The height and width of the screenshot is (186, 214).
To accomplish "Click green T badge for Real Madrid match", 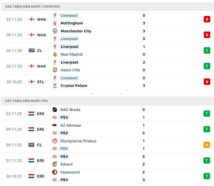I will coord(207,51).
